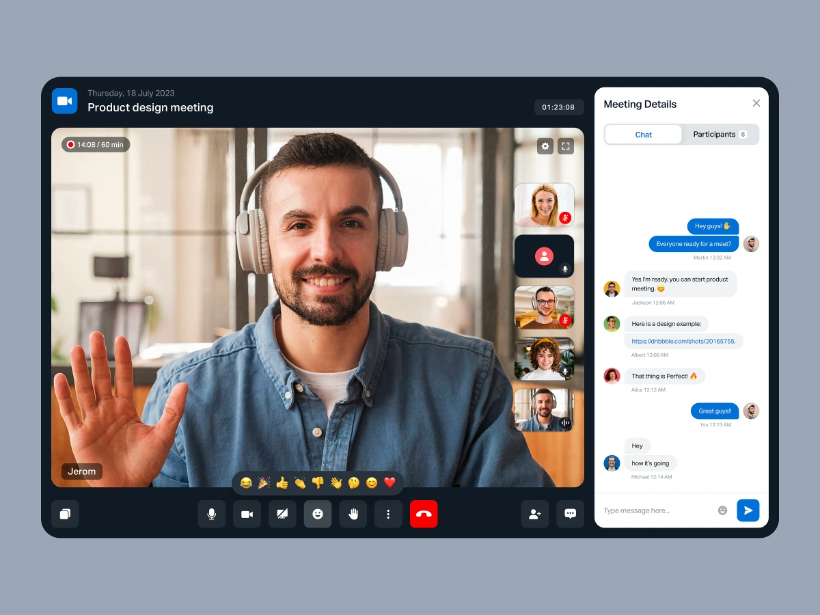The image size is (820, 615).
Task: Enter fullscreen video mode
Action: point(565,146)
